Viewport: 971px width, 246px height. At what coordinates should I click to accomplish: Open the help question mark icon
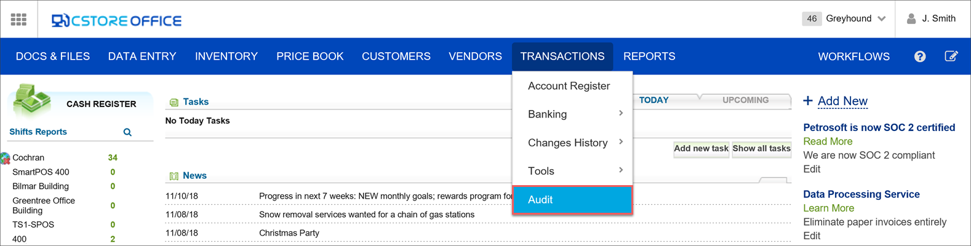(x=919, y=57)
